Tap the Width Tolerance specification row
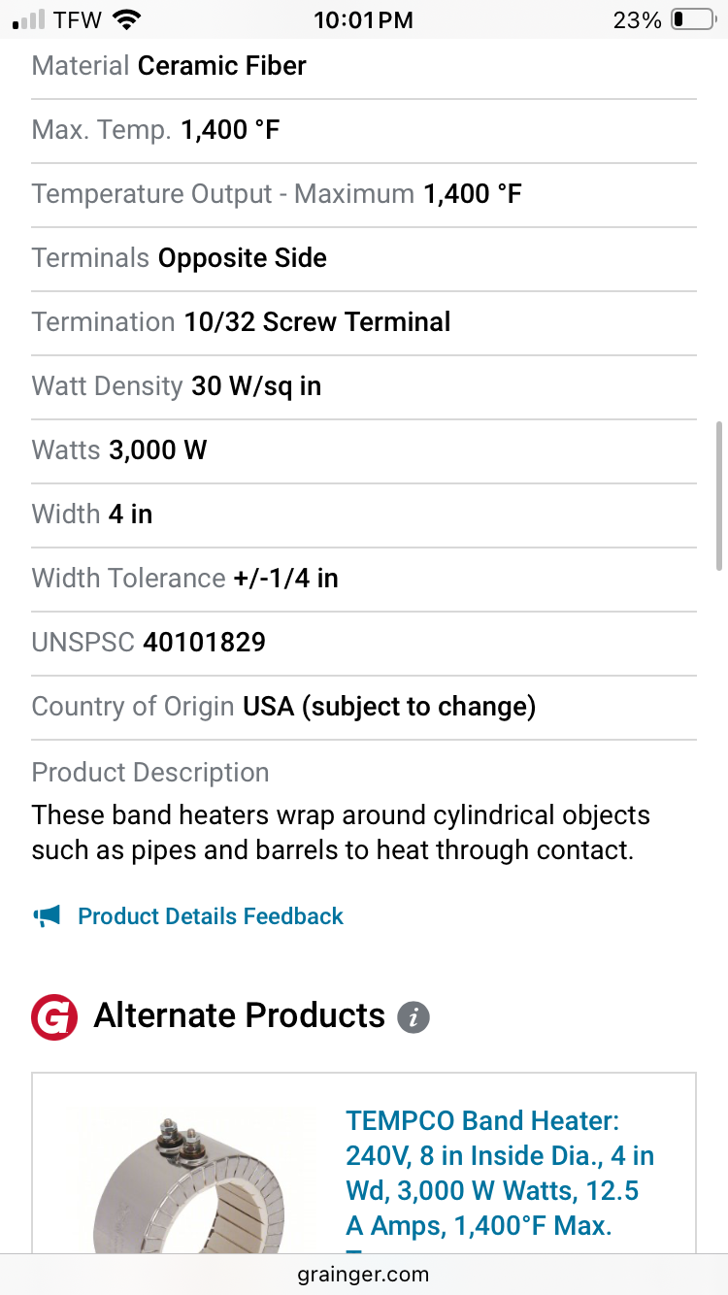The height and width of the screenshot is (1295, 728). coord(184,578)
